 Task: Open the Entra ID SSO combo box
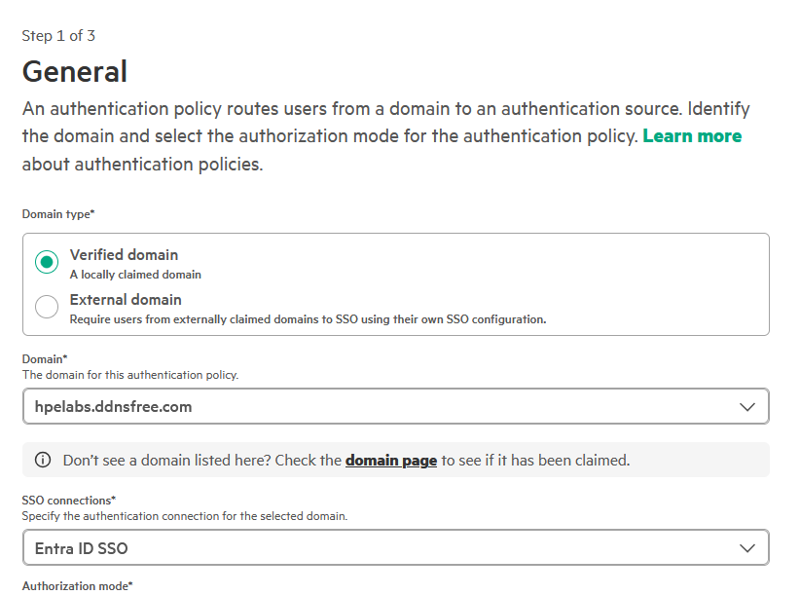pyautogui.click(x=380, y=548)
